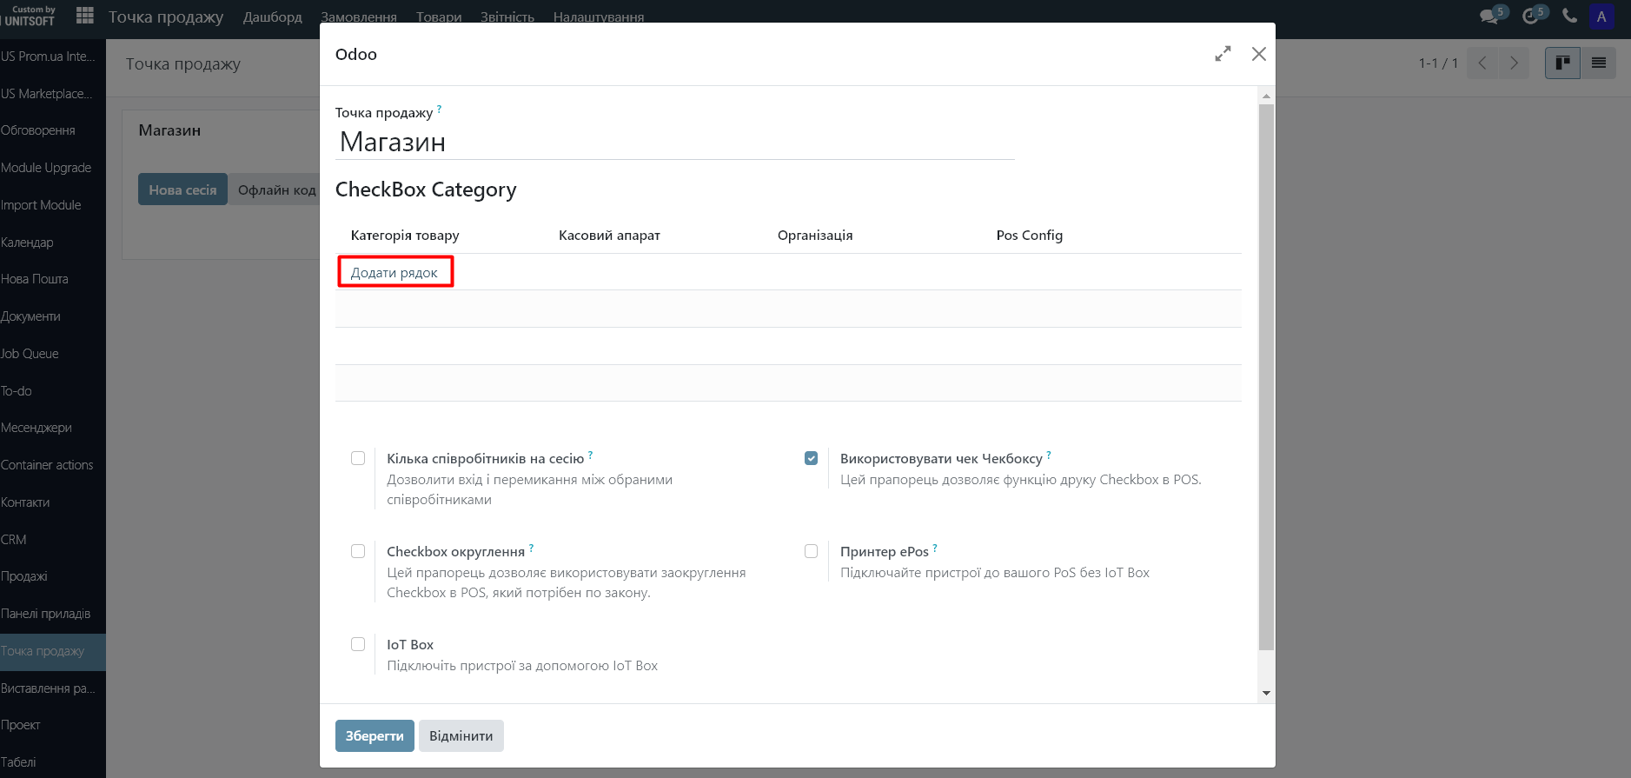Uncheck Використовувати чек Чекбоксу option
Screen dimensions: 1631x778
point(811,458)
